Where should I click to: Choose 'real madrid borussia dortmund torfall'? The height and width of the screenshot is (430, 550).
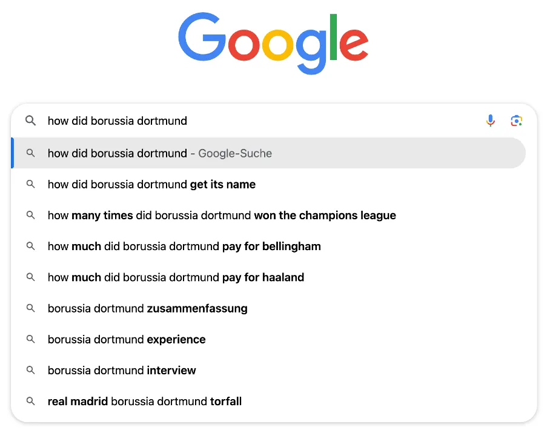click(x=145, y=401)
